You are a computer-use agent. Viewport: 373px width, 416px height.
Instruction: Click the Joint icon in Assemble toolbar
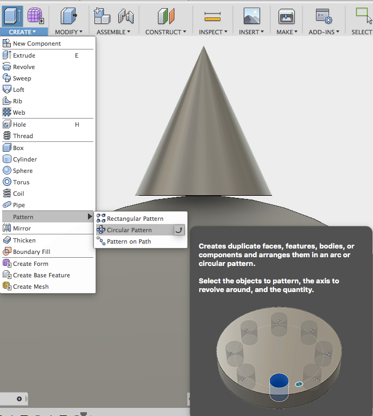click(126, 16)
